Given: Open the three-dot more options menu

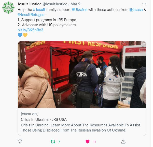Looking at the screenshot, I should pos(144,4).
